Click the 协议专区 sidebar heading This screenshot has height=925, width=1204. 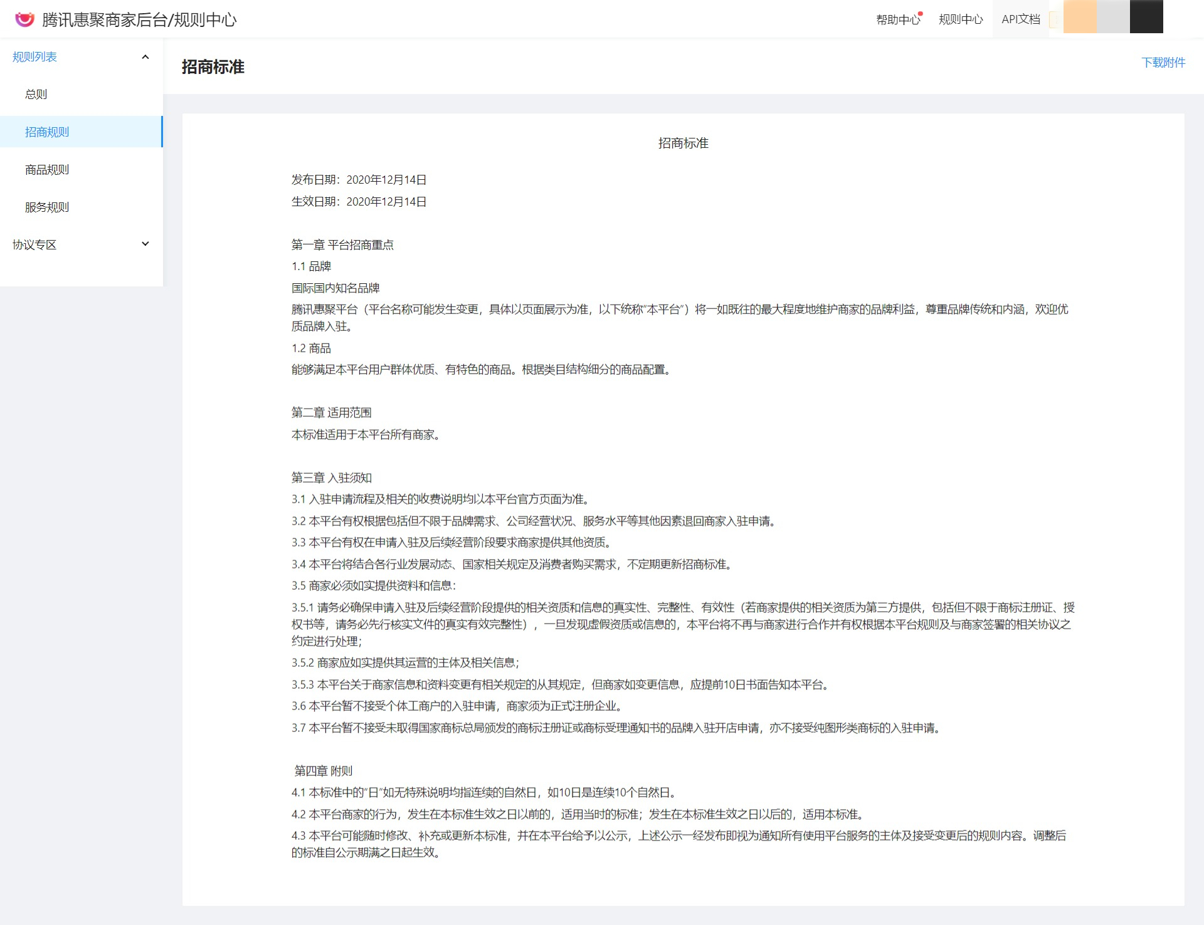pyautogui.click(x=34, y=244)
